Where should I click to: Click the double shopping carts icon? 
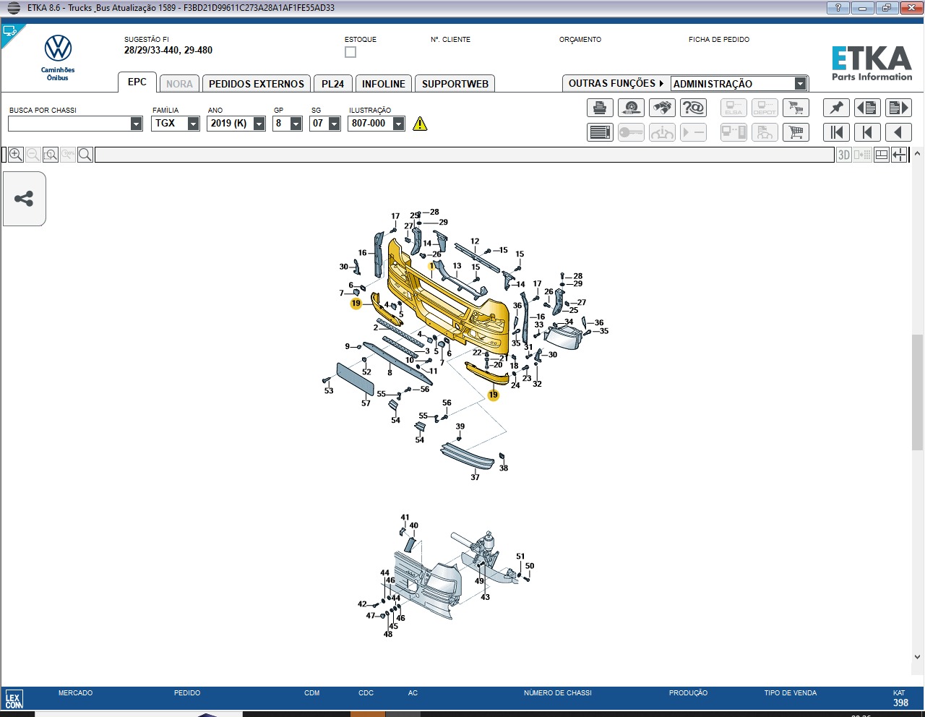point(796,108)
